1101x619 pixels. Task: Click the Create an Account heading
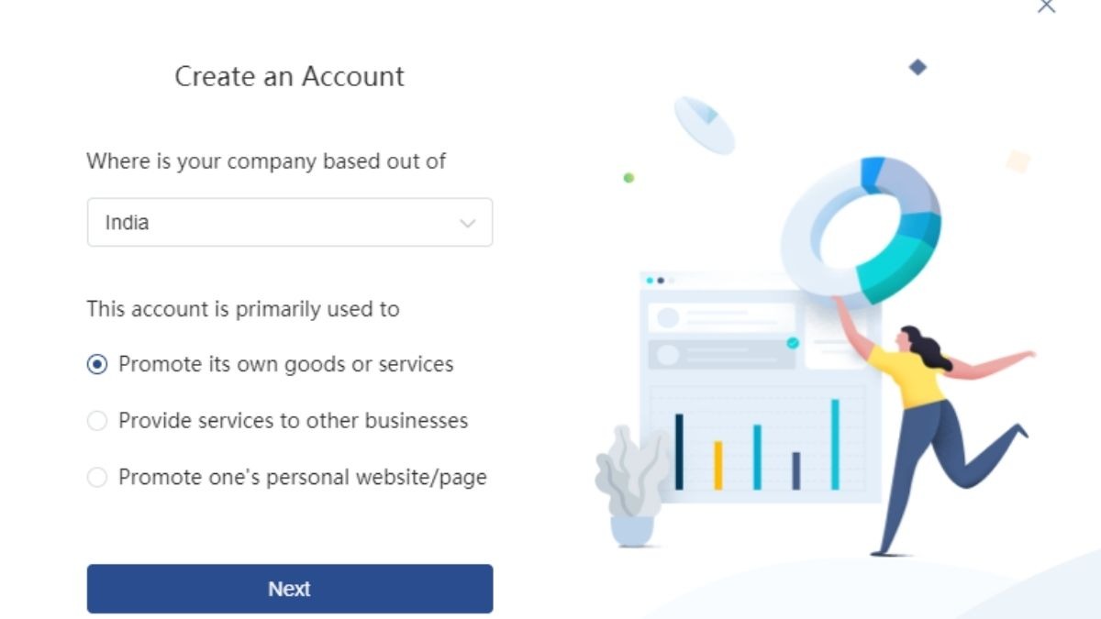tap(290, 76)
